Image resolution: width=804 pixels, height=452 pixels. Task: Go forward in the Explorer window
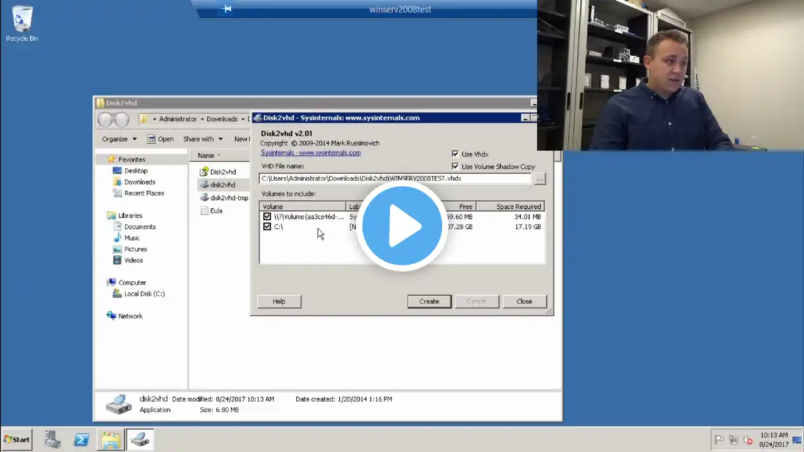[122, 119]
